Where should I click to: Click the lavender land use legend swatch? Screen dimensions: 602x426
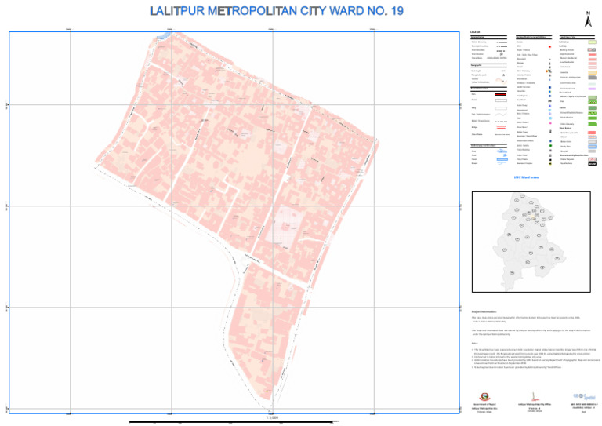point(592,89)
